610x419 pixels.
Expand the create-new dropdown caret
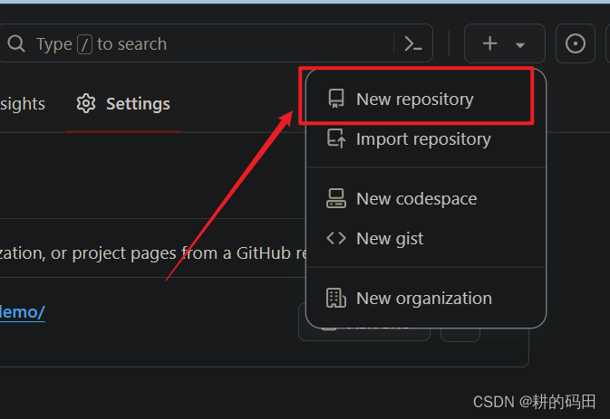pos(520,45)
